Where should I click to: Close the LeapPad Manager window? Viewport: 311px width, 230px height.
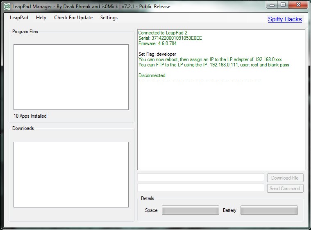pyautogui.click(x=297, y=5)
